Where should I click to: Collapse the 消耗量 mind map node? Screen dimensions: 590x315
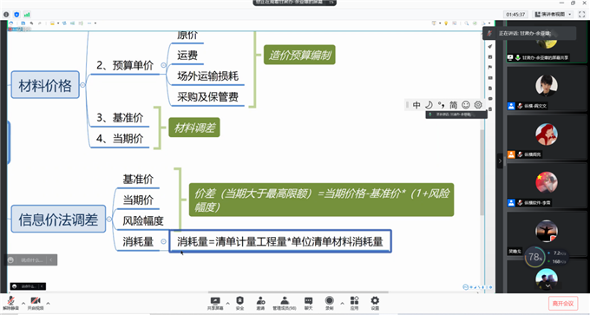tap(163, 241)
